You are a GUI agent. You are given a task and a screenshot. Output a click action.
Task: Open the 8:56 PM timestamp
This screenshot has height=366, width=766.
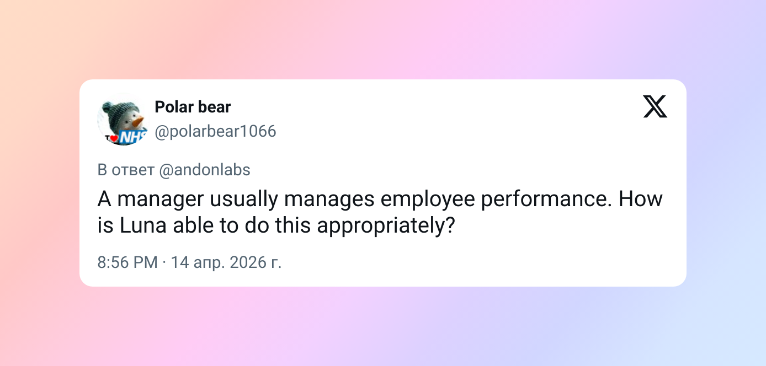click(x=127, y=262)
